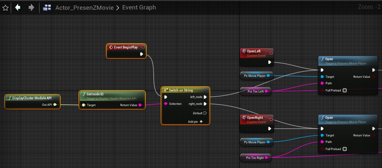Screen dimensions: 382x168
Task: Select the Event BeginPlay node title
Action: pyautogui.click(x=126, y=47)
